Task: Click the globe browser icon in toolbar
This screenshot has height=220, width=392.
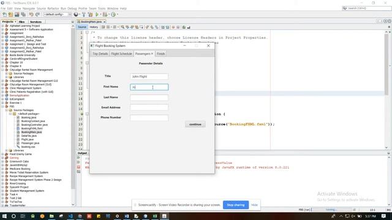Action: [76, 15]
